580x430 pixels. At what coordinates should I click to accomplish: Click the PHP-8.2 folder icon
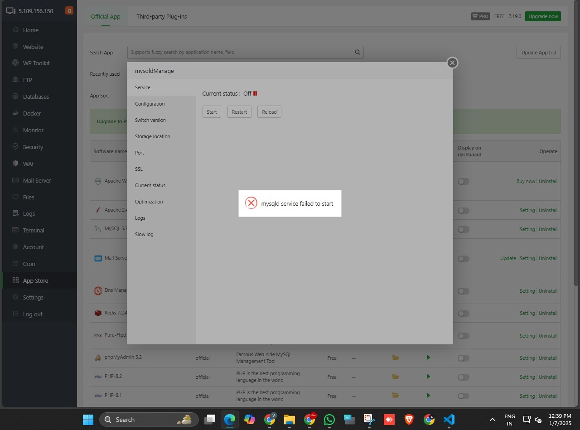(x=396, y=377)
